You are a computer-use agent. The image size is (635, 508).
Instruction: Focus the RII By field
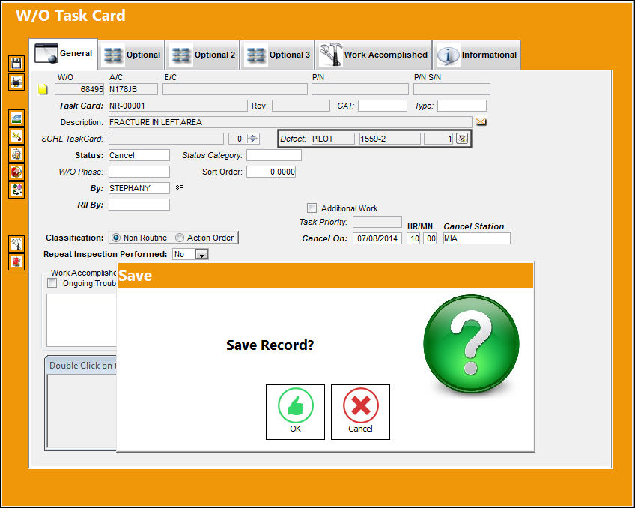coord(139,205)
